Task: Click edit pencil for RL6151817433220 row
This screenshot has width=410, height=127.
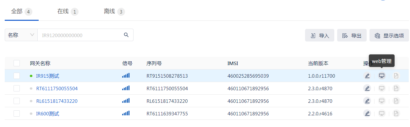Action: coord(367,101)
